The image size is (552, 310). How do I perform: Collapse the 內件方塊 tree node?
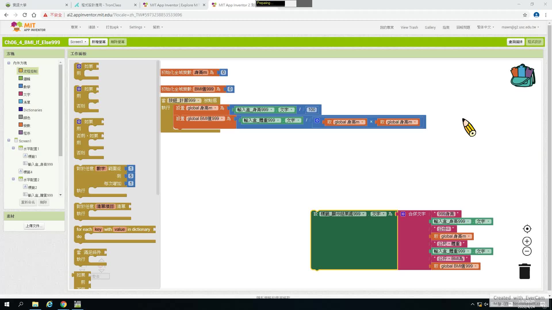tap(9, 63)
